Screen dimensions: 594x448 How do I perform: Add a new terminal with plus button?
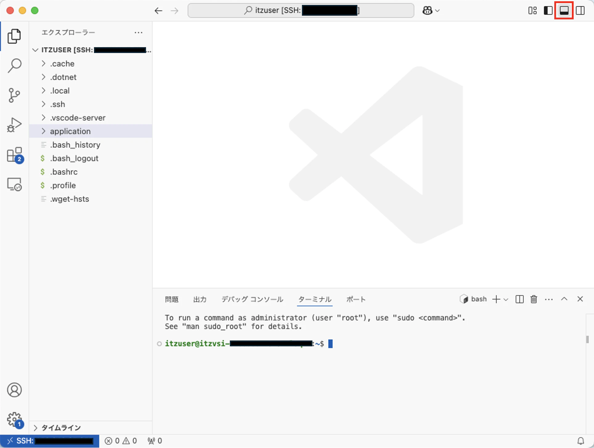(x=496, y=299)
